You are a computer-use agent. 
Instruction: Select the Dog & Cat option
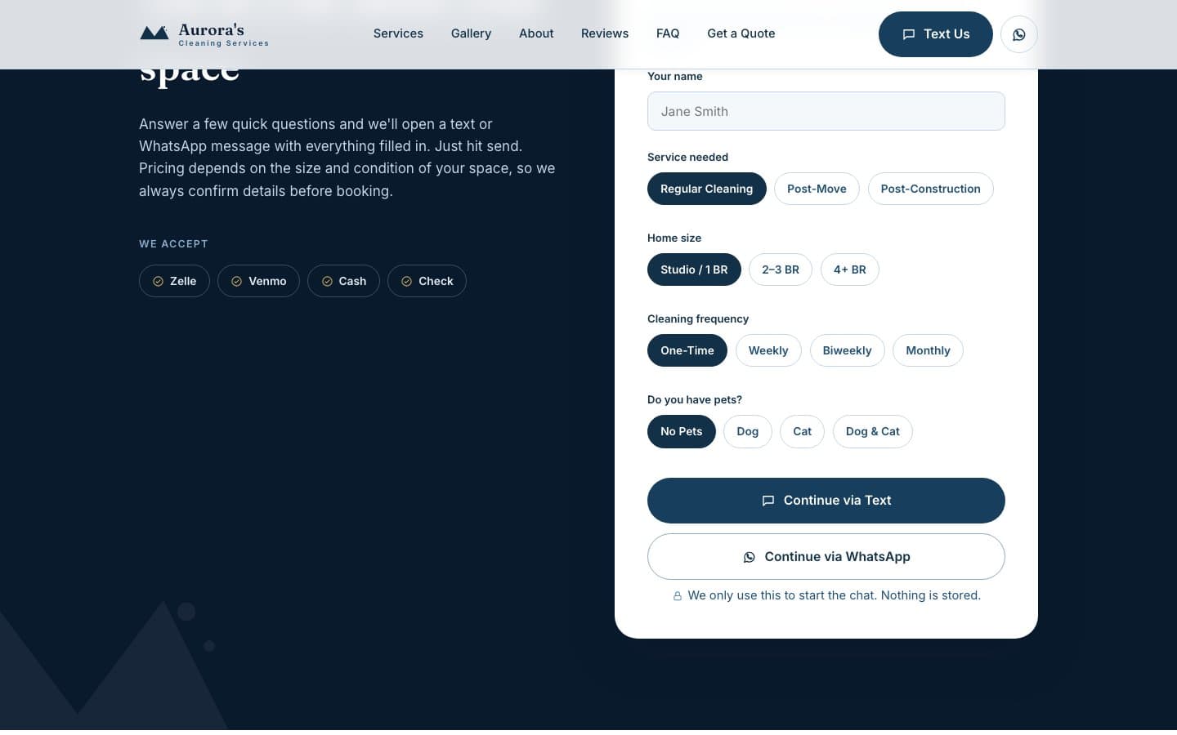(x=872, y=431)
